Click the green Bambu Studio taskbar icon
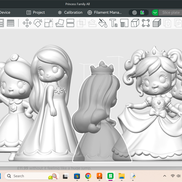Screen dimensions: 182x182 (x=110, y=176)
